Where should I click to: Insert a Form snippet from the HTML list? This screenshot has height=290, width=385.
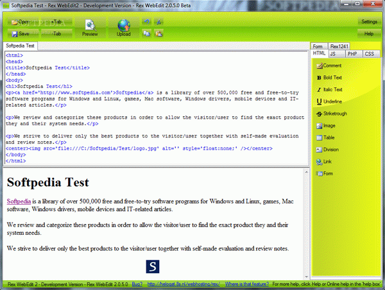click(x=325, y=174)
